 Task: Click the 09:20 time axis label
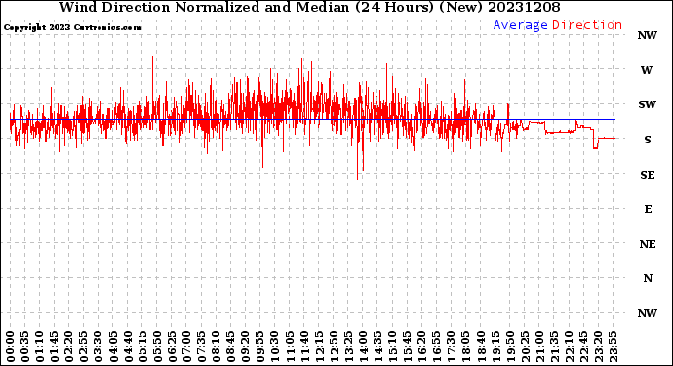click(x=246, y=346)
